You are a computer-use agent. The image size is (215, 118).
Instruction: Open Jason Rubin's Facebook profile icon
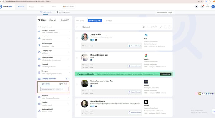(93, 40)
